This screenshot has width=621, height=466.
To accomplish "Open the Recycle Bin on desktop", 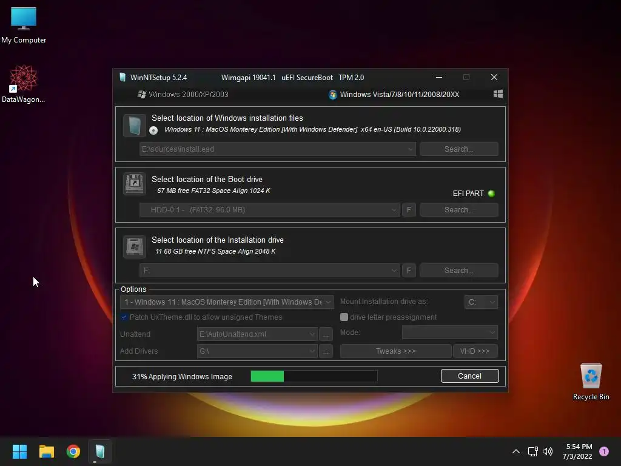I will click(591, 382).
